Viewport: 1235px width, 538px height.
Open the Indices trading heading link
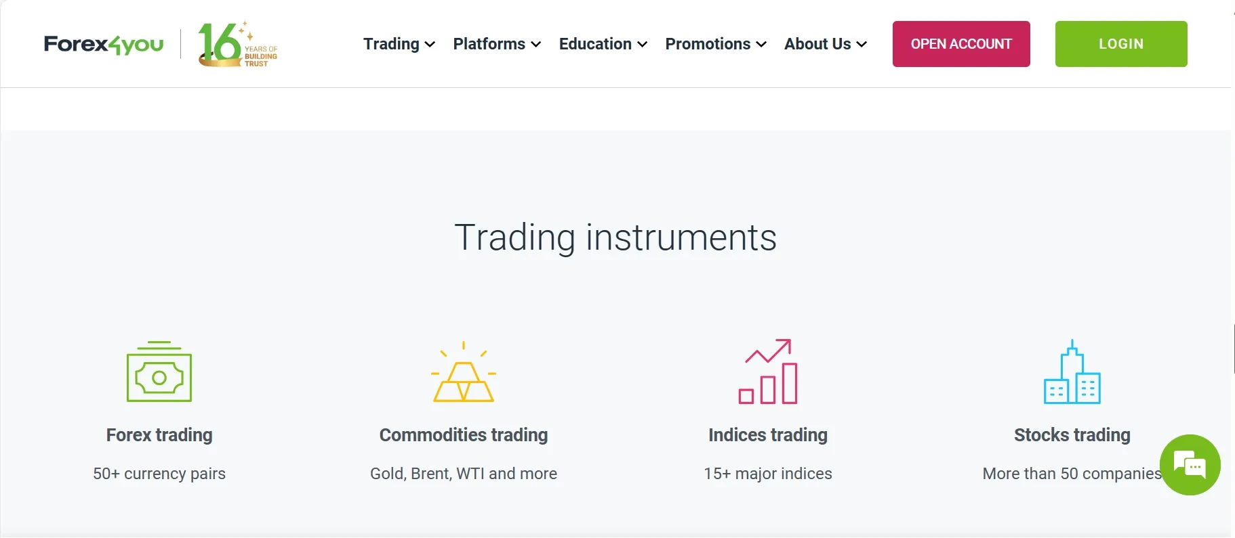(x=768, y=435)
